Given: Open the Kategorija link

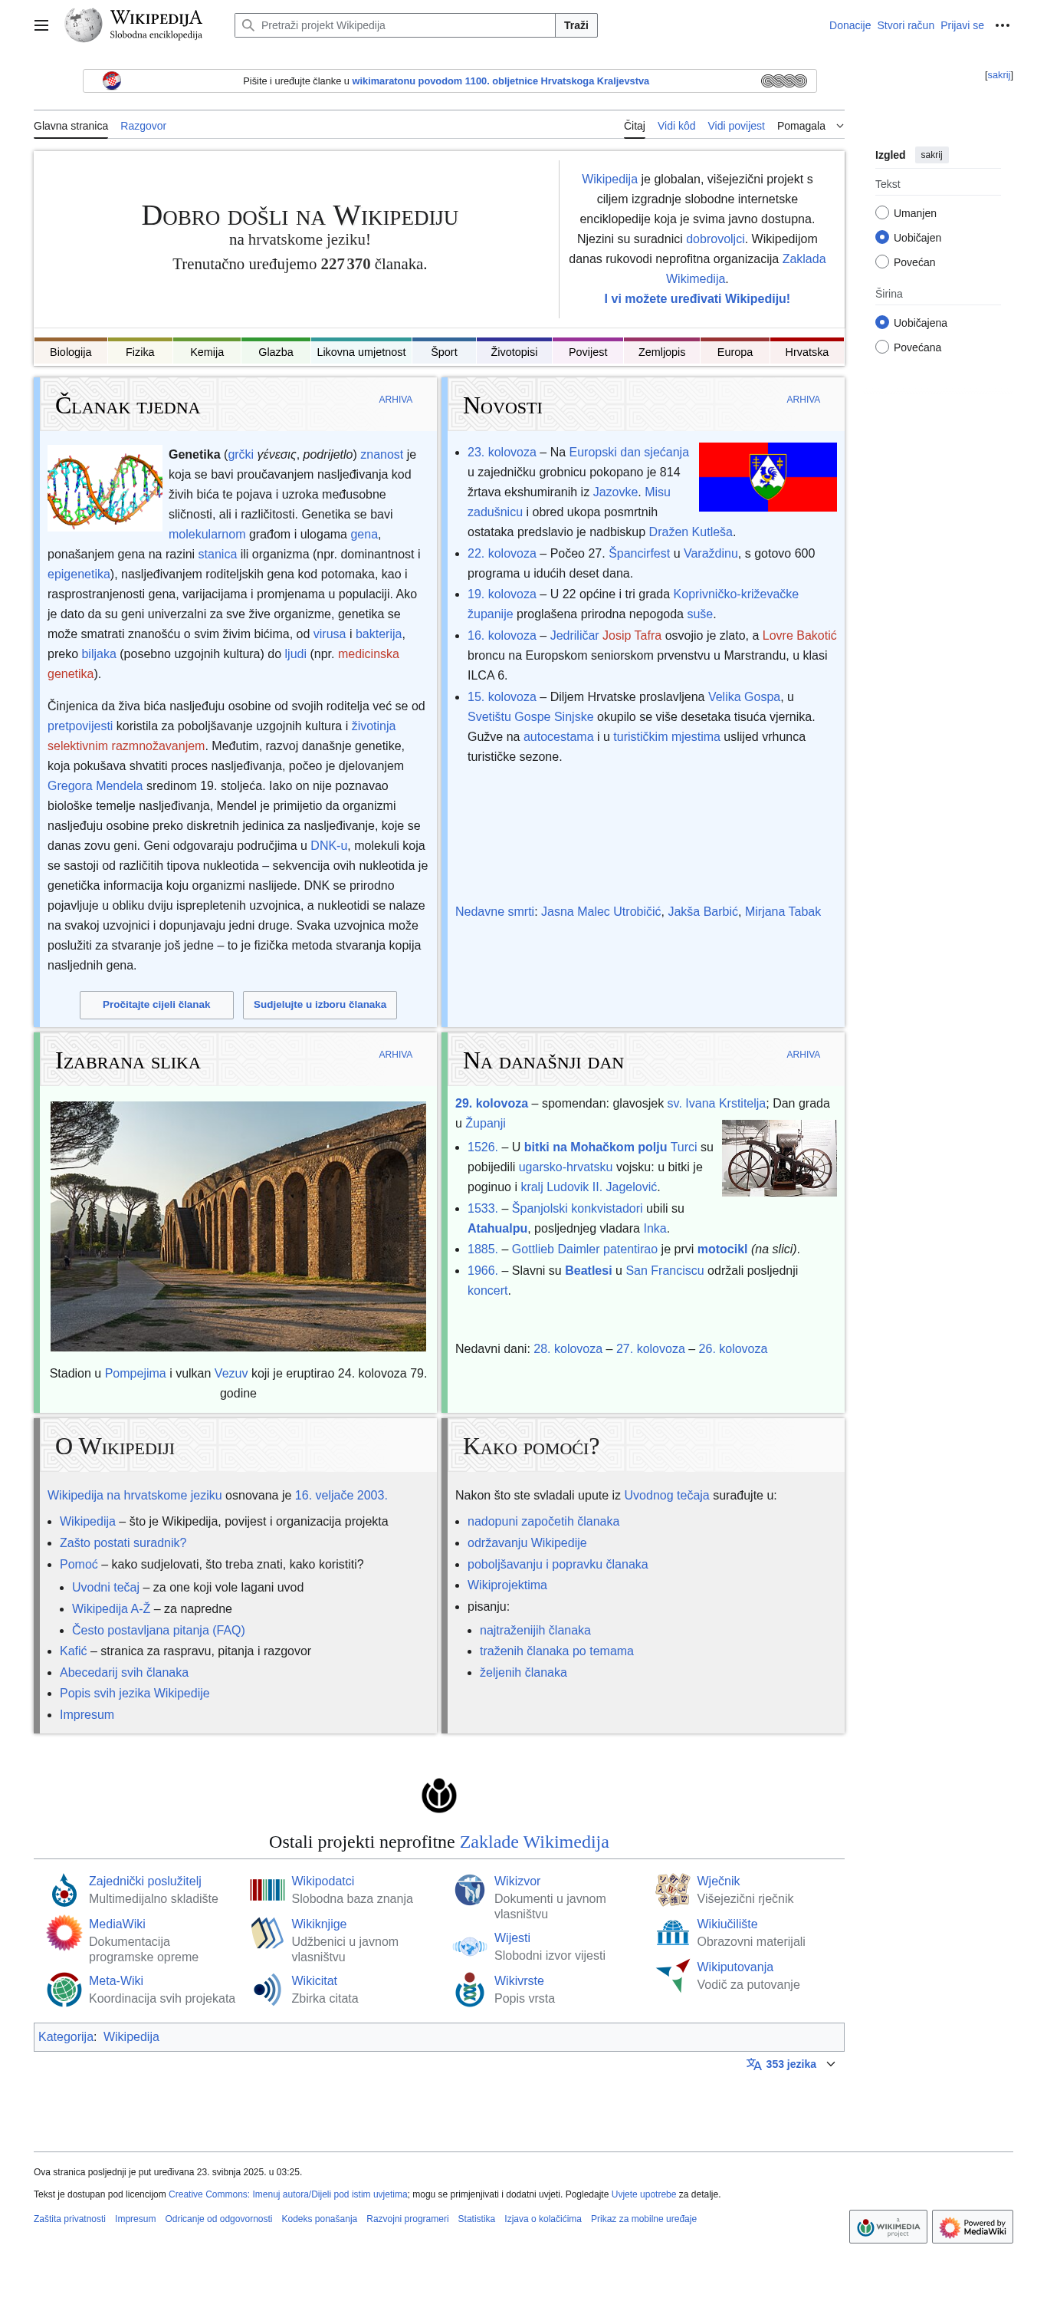Looking at the screenshot, I should [65, 2036].
